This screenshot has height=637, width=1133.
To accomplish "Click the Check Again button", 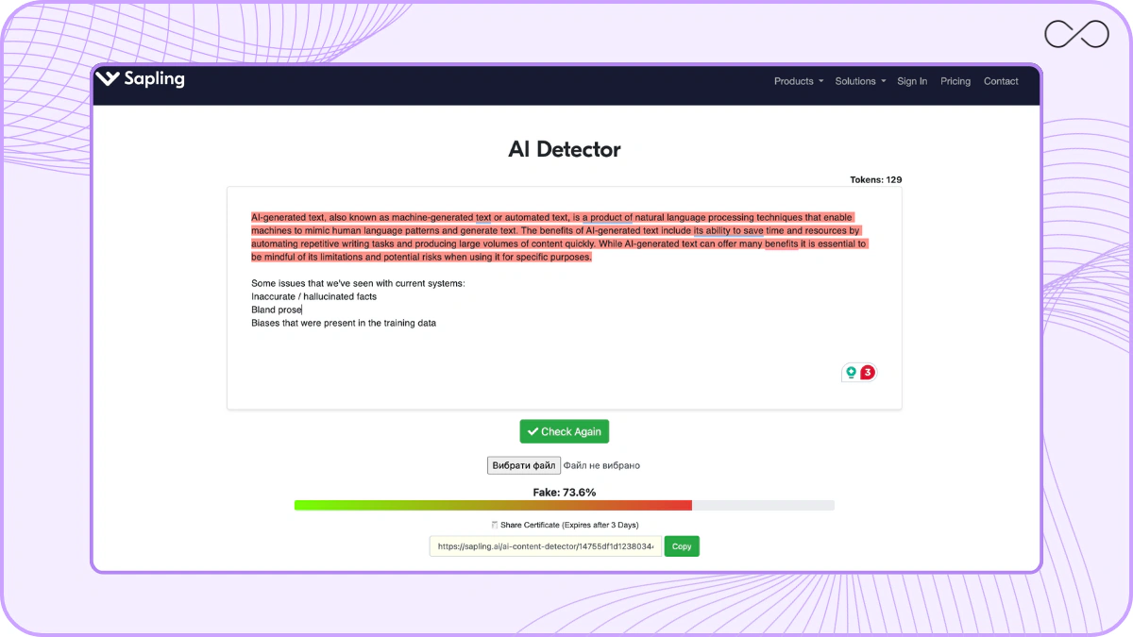I will click(565, 431).
